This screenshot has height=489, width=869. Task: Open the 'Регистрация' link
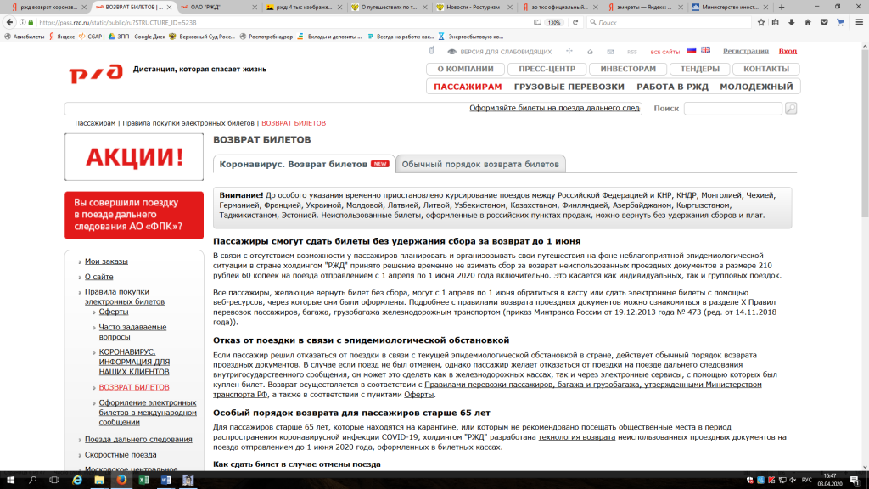coord(745,51)
